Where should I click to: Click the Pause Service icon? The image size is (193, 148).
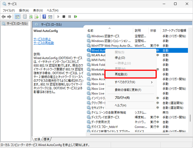point(69,17)
